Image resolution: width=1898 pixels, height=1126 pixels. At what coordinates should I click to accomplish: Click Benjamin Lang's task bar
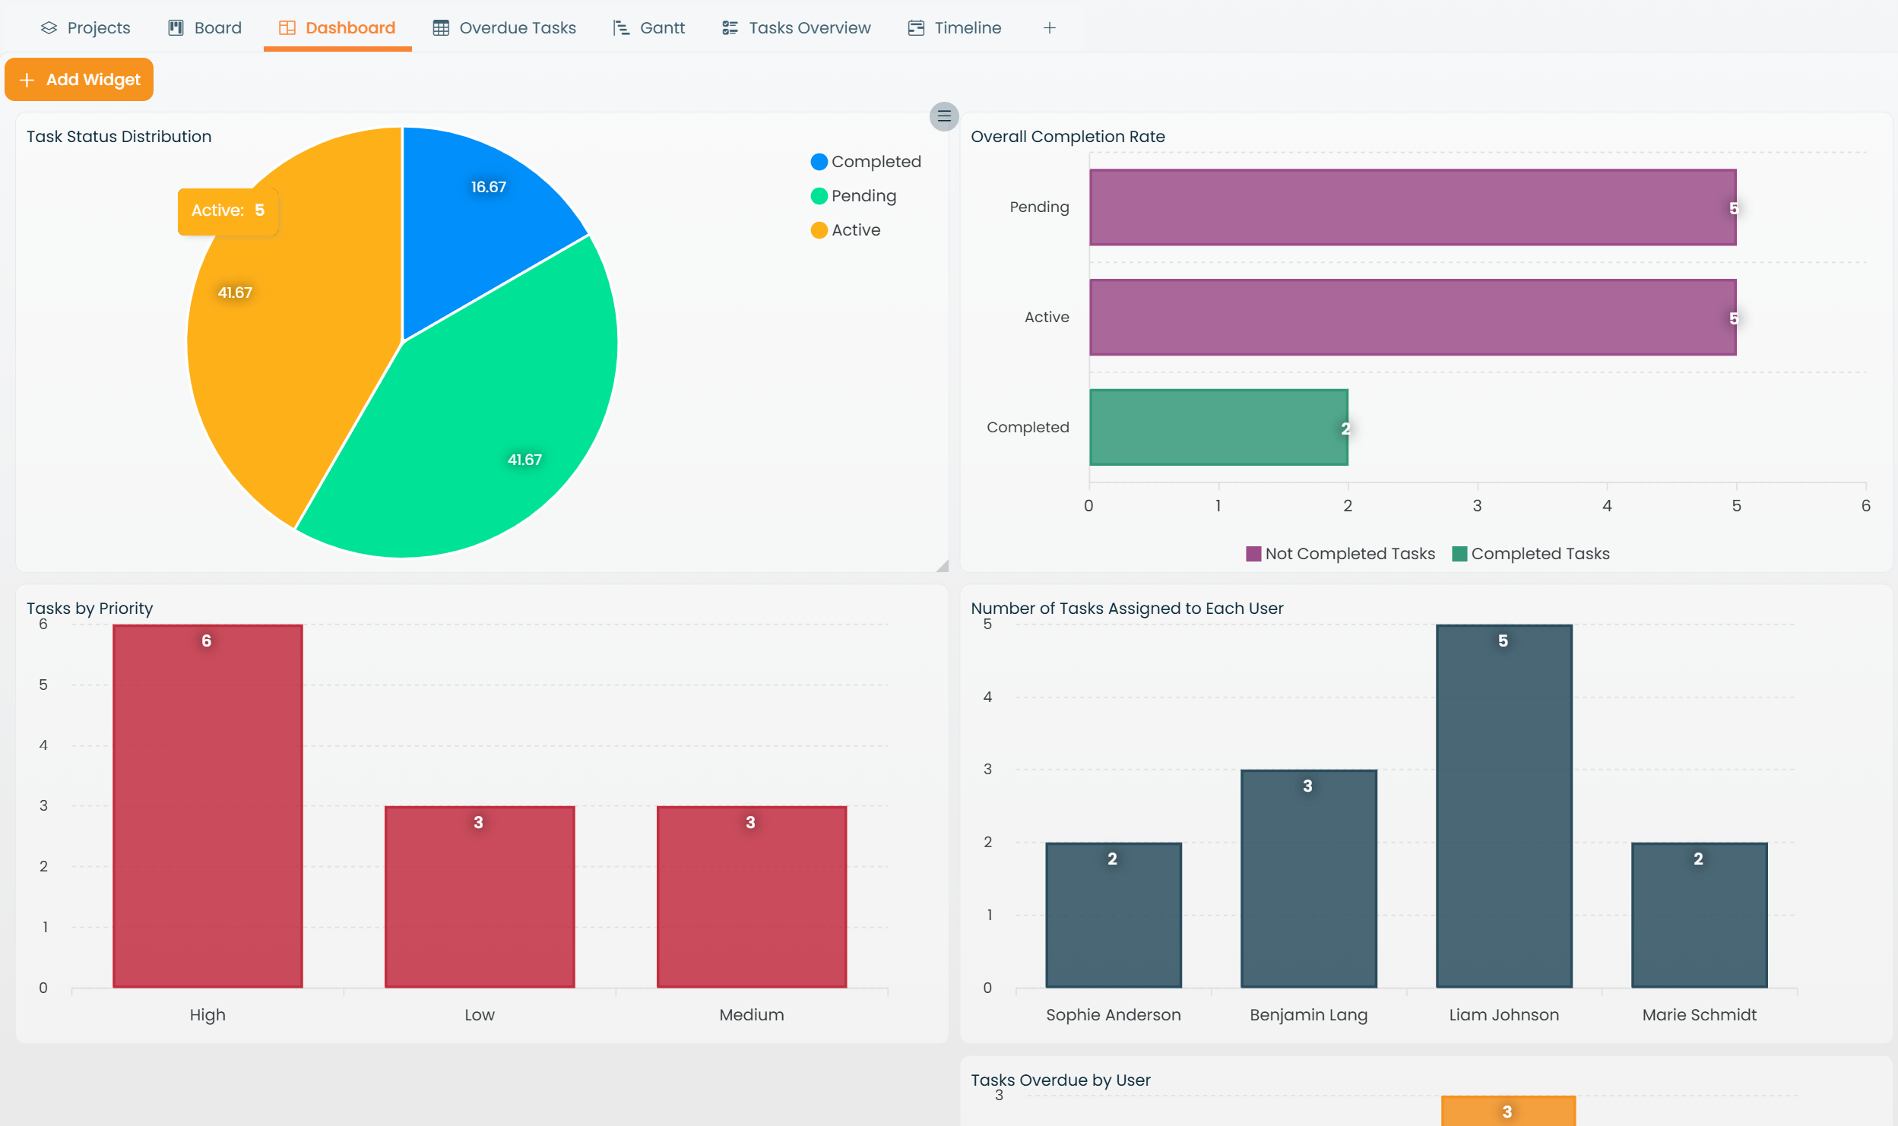coord(1309,879)
